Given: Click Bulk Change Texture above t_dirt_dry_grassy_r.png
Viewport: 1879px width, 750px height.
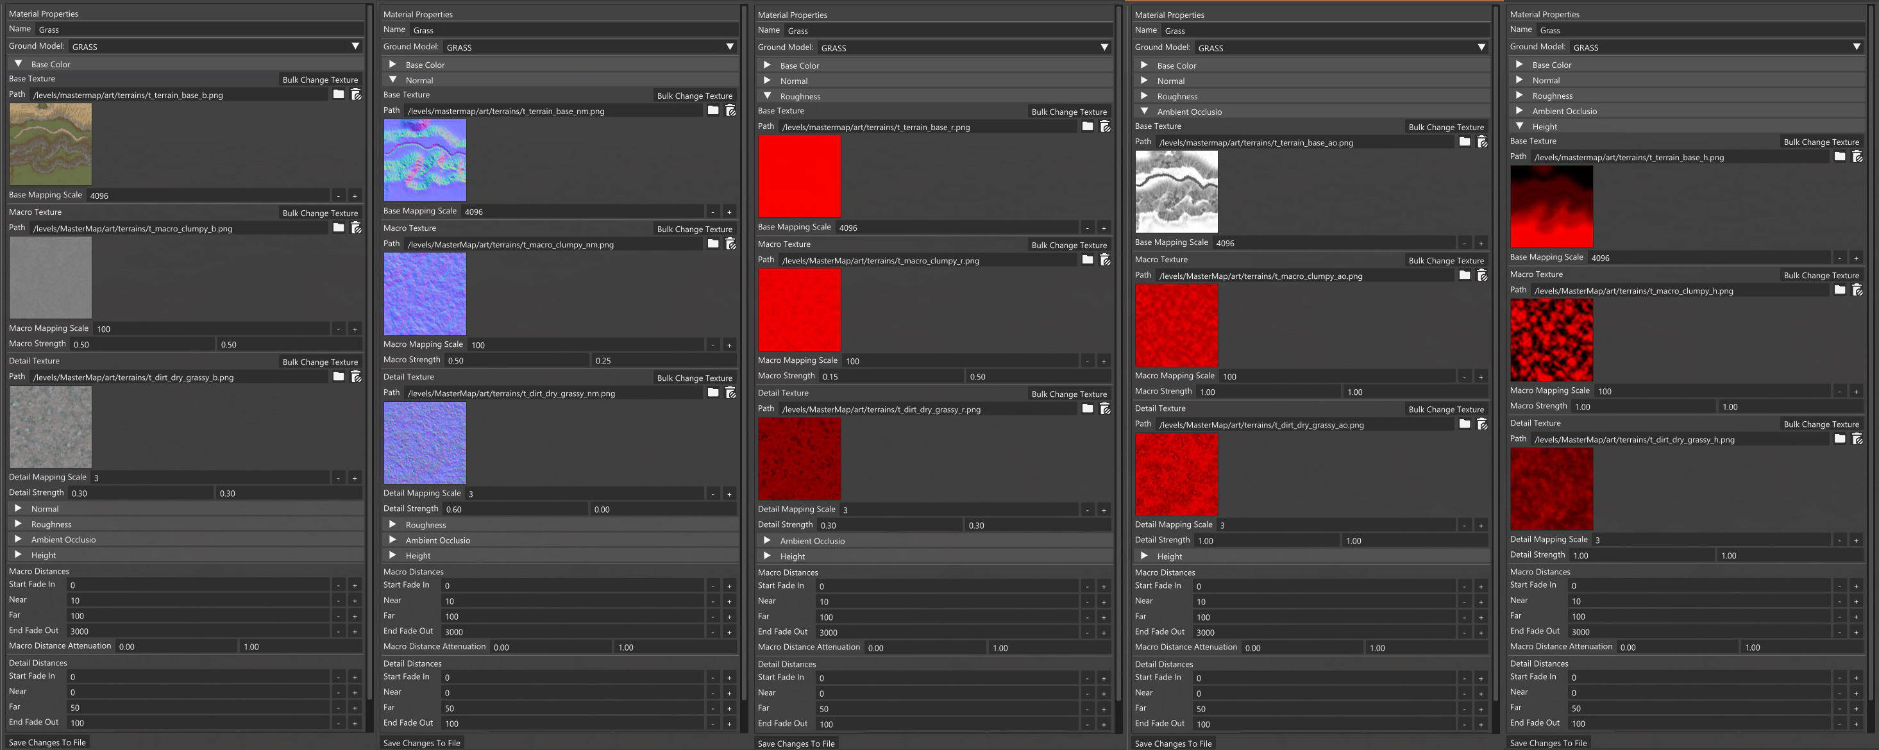Looking at the screenshot, I should (1068, 394).
